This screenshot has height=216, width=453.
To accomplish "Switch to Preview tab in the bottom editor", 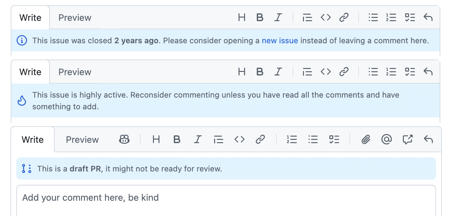I will 82,140.
